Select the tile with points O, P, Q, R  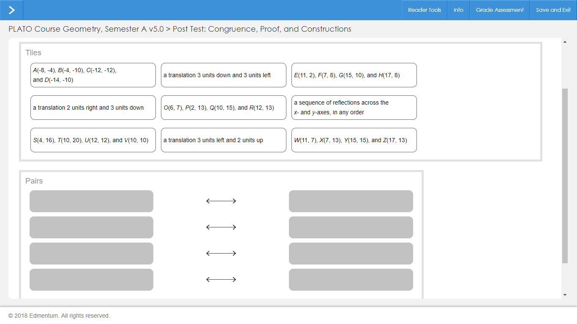223,108
